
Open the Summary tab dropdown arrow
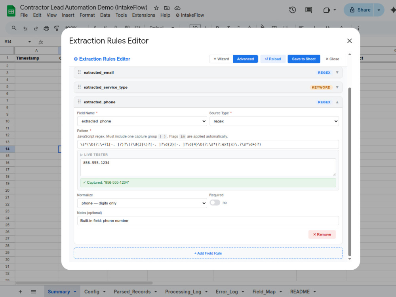(x=75, y=292)
